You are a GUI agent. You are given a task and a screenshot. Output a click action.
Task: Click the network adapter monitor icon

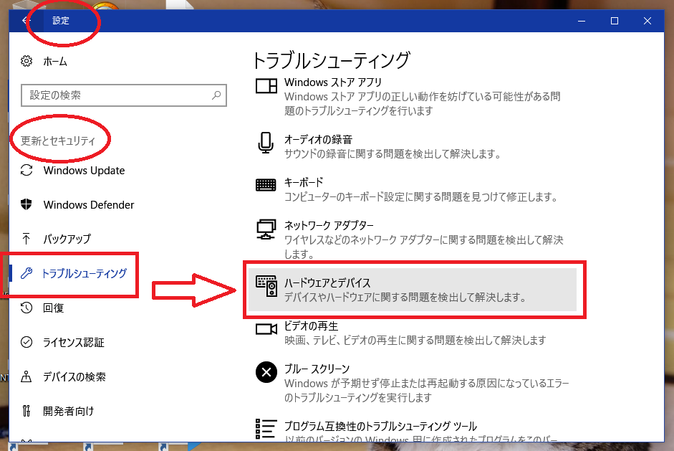point(266,229)
